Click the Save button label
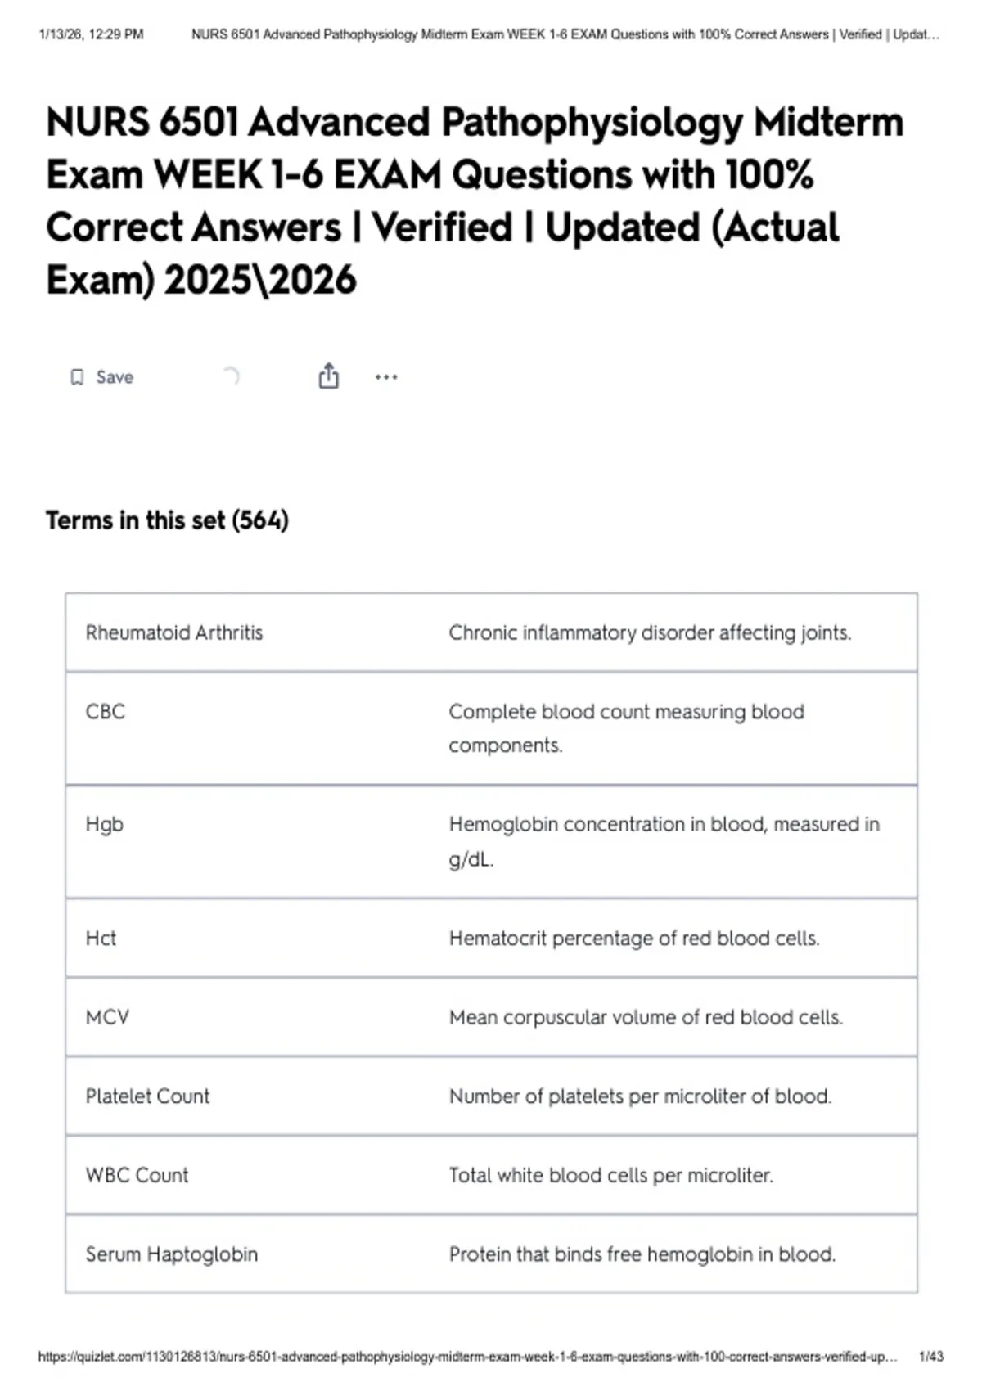This screenshot has width=982, height=1391. tap(115, 377)
